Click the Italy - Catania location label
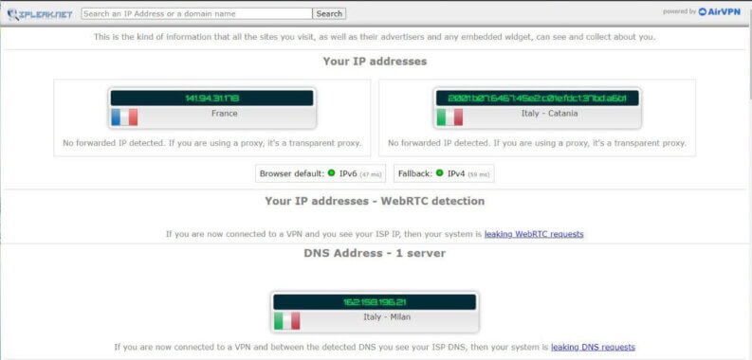 tap(550, 114)
